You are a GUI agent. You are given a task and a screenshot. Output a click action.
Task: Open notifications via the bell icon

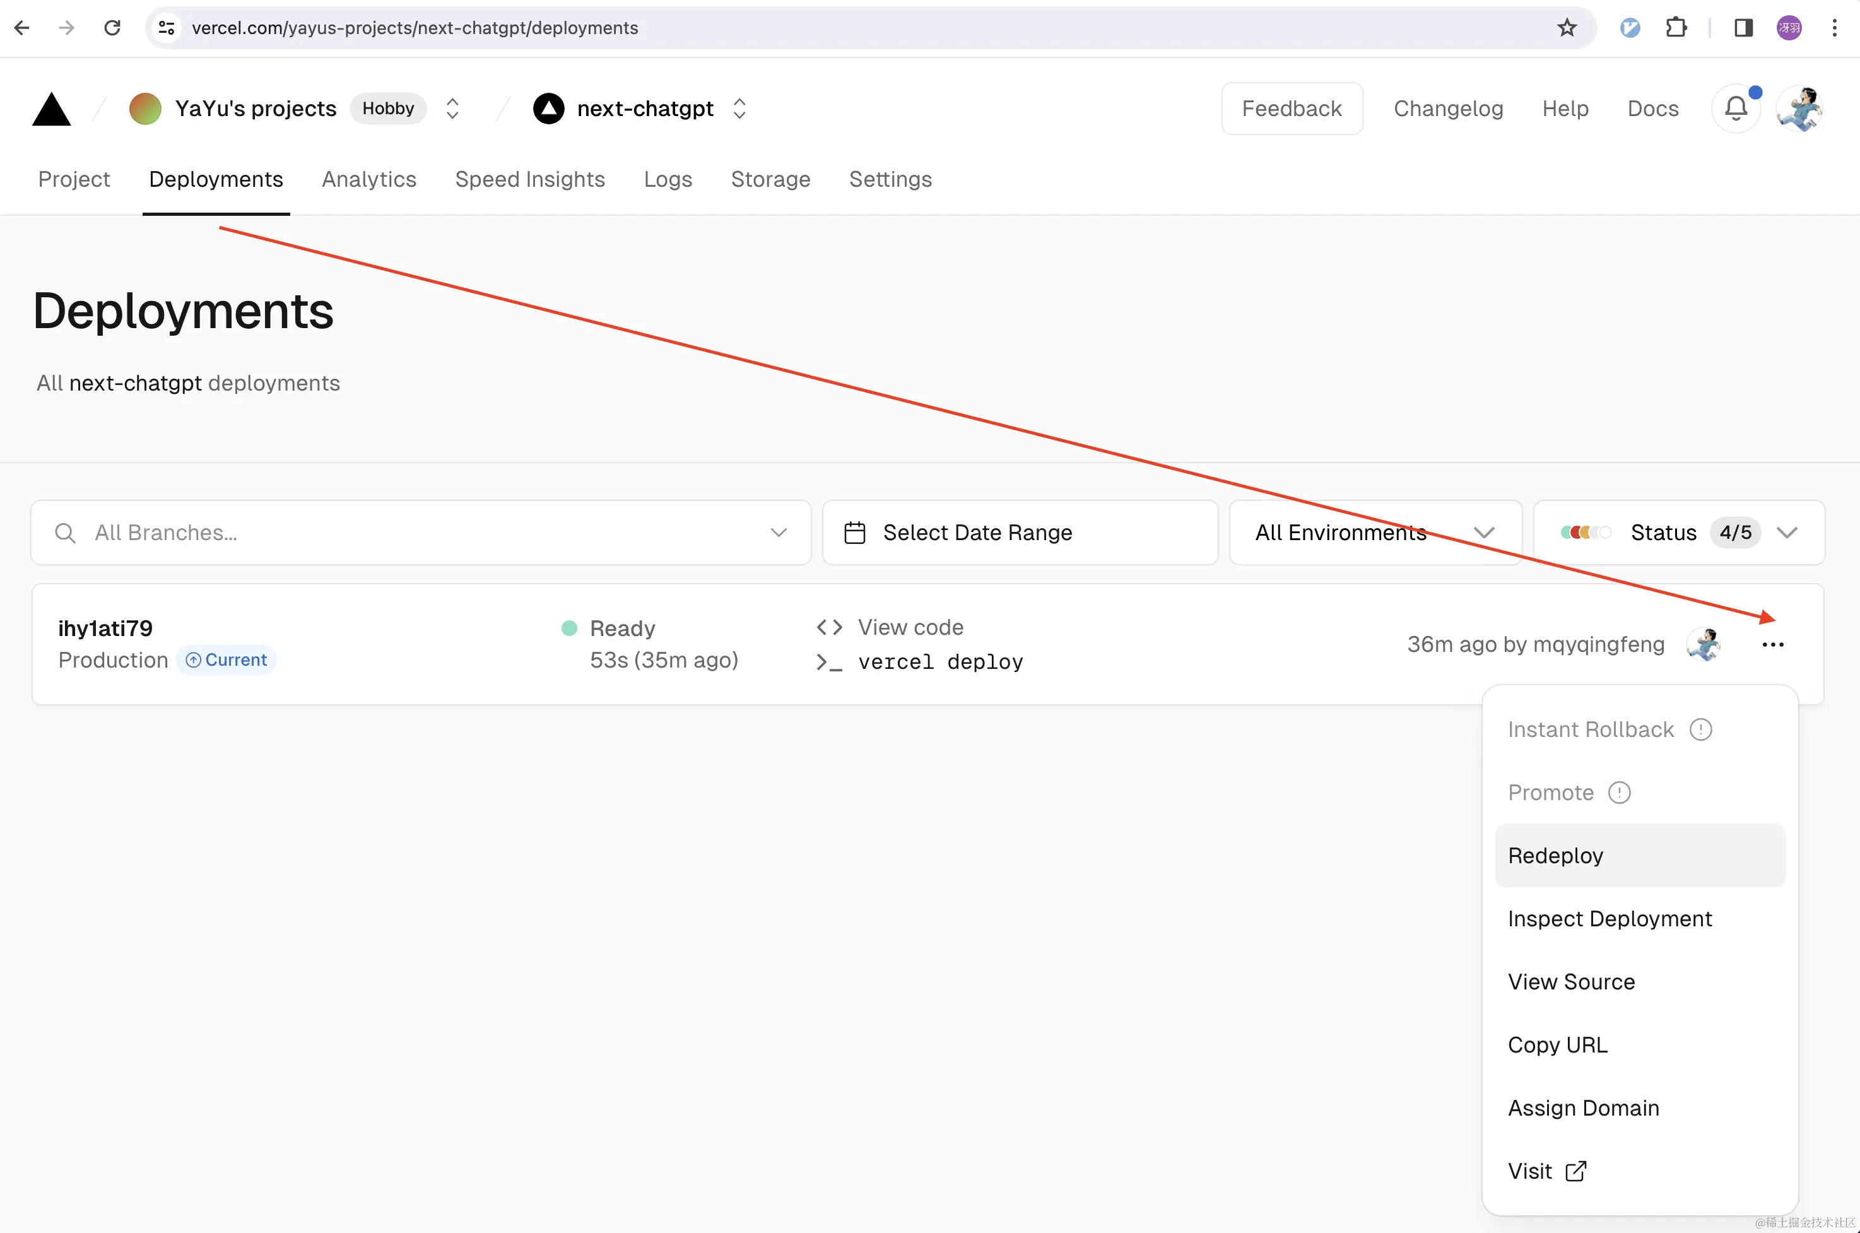1736,109
